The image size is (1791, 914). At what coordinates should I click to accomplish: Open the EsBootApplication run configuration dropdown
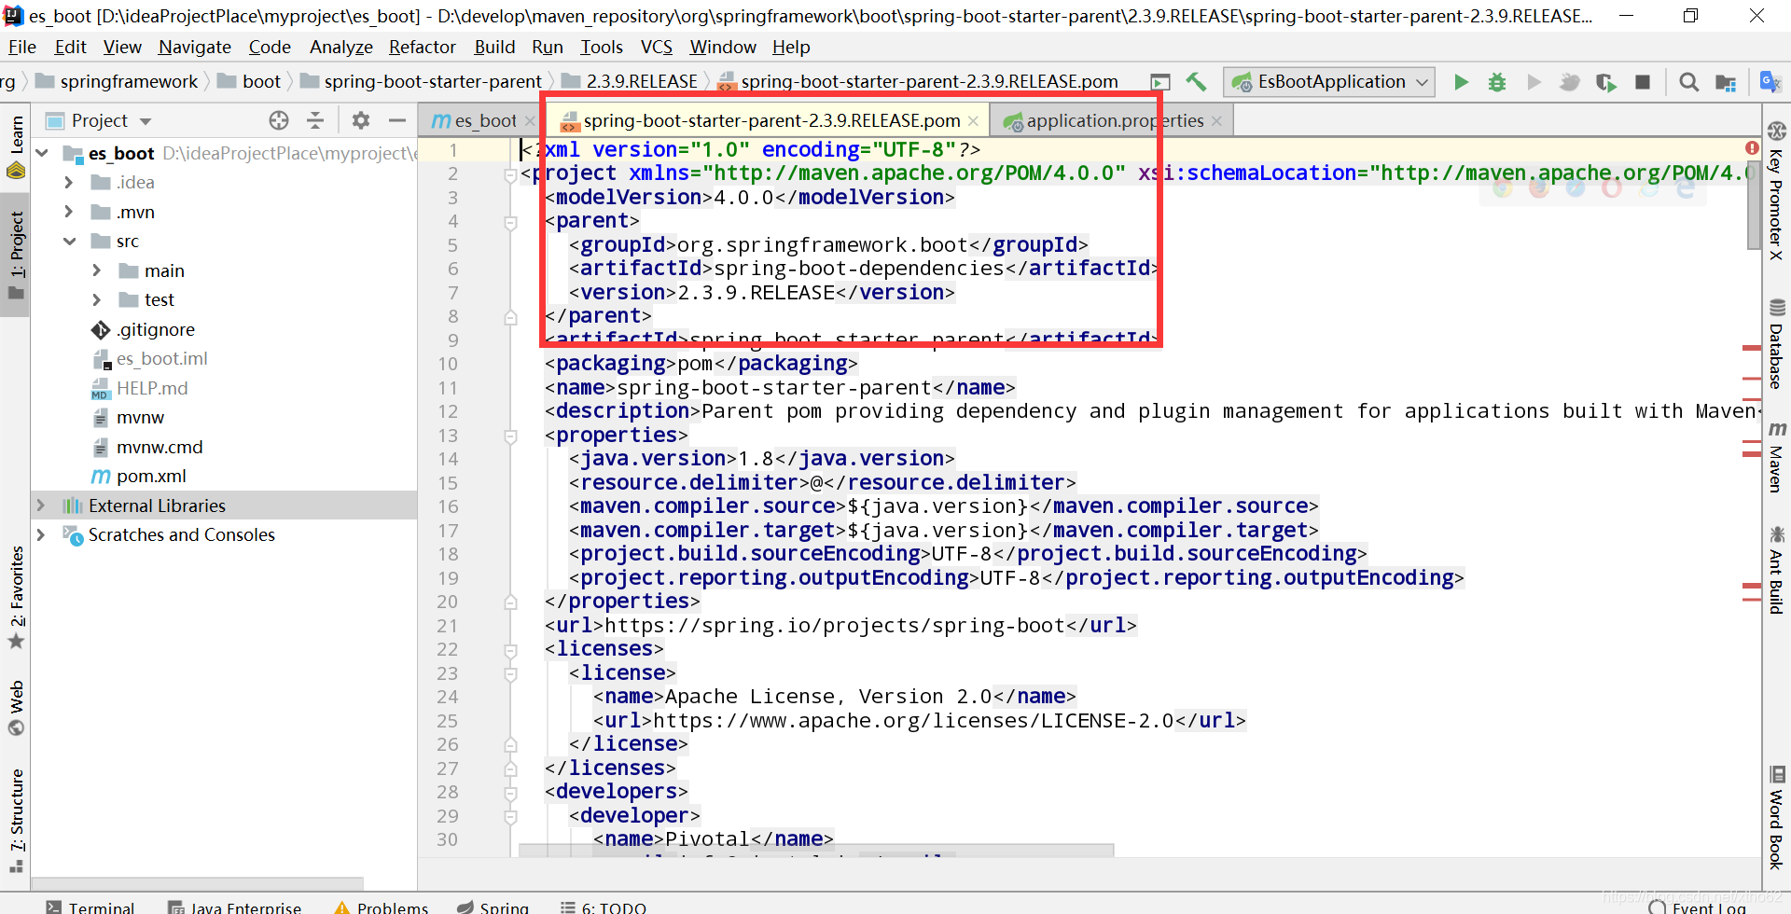click(x=1329, y=82)
